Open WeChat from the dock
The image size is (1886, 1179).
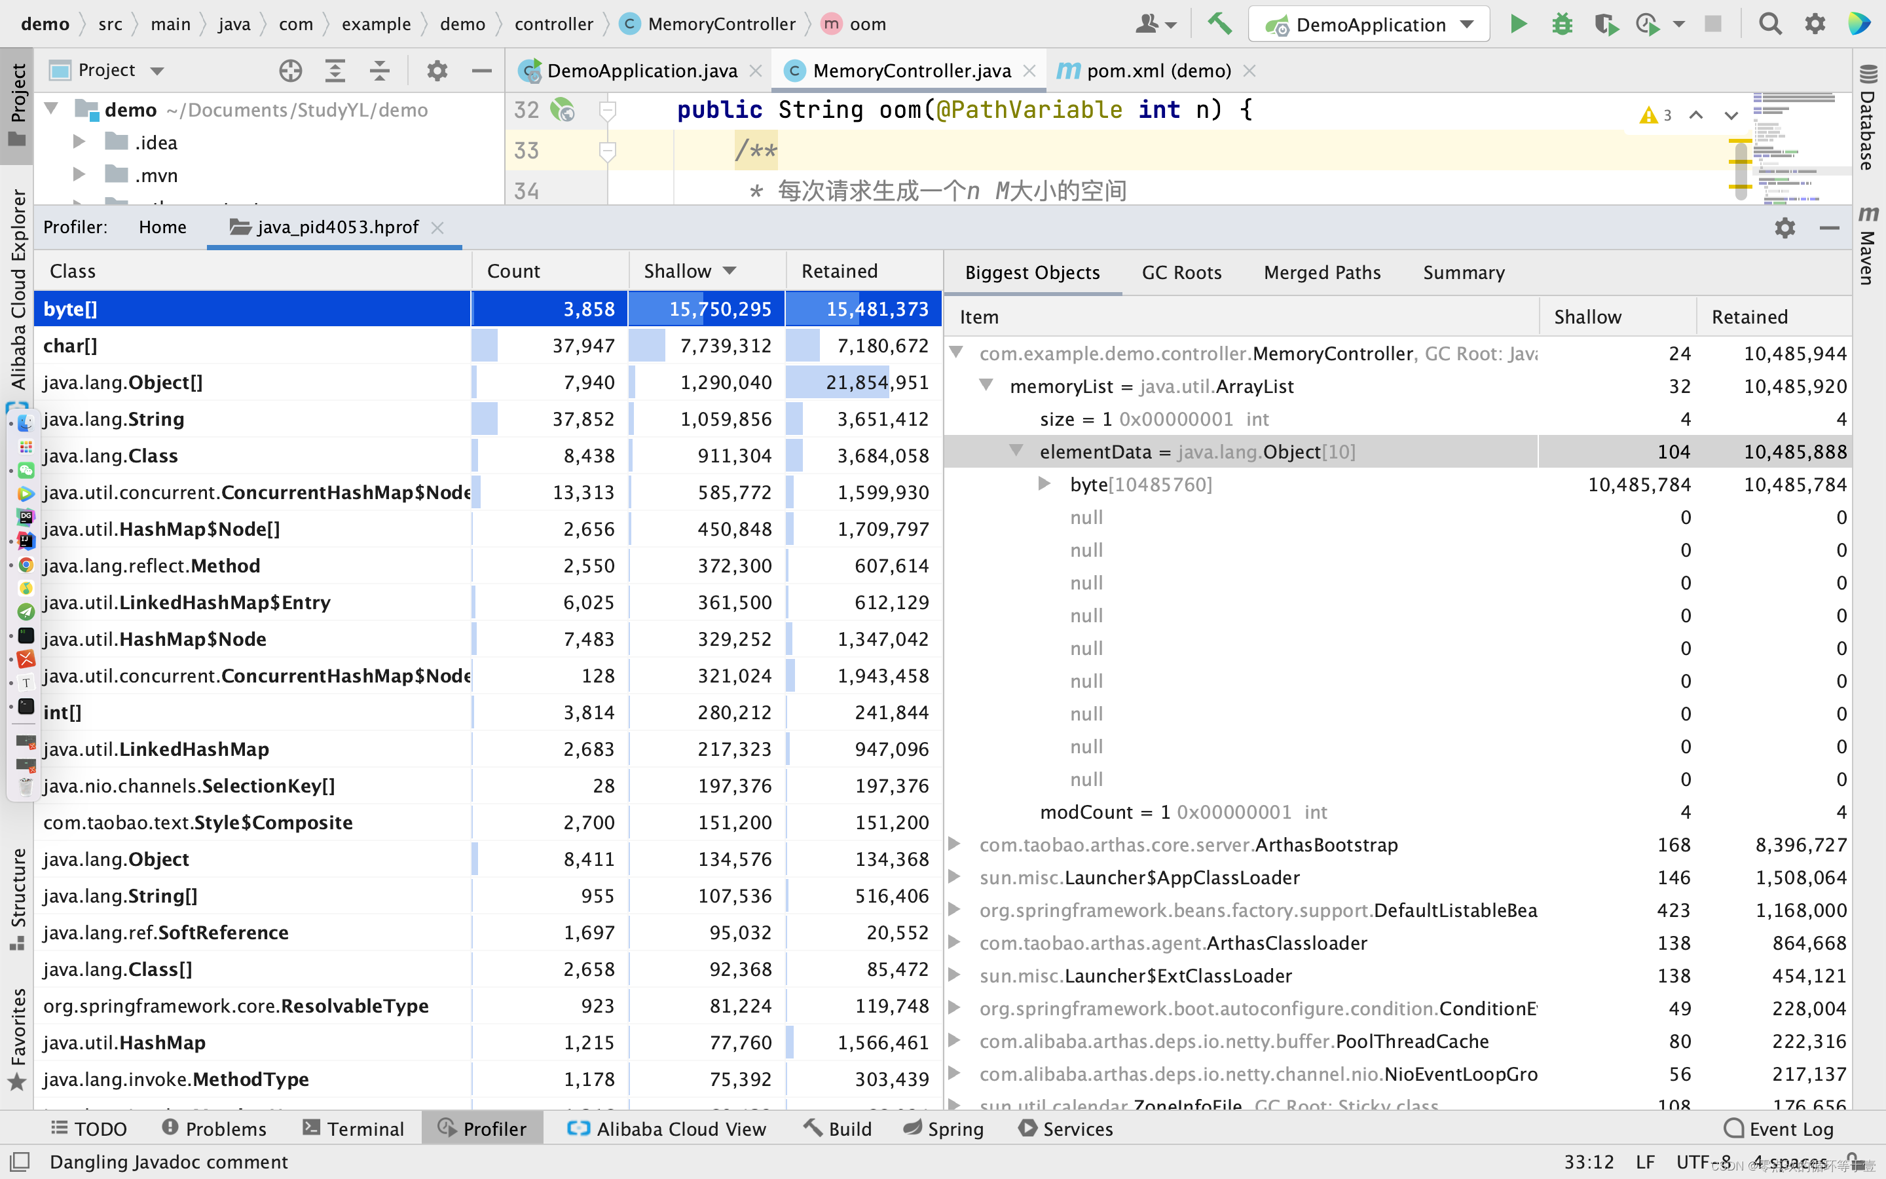[26, 470]
